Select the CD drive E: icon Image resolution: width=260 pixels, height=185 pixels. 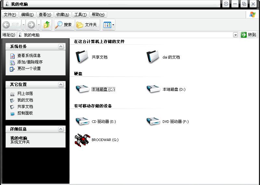(83, 121)
